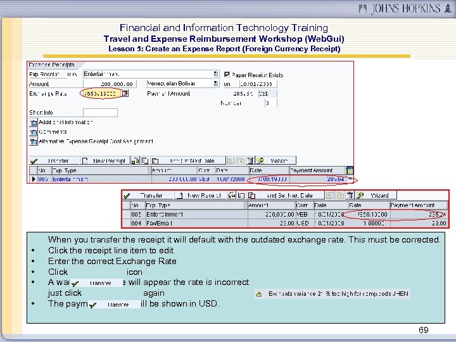This screenshot has height=342, width=456.
Task: Click 23.00 amount in Fax/Email row
Action: pyautogui.click(x=287, y=224)
